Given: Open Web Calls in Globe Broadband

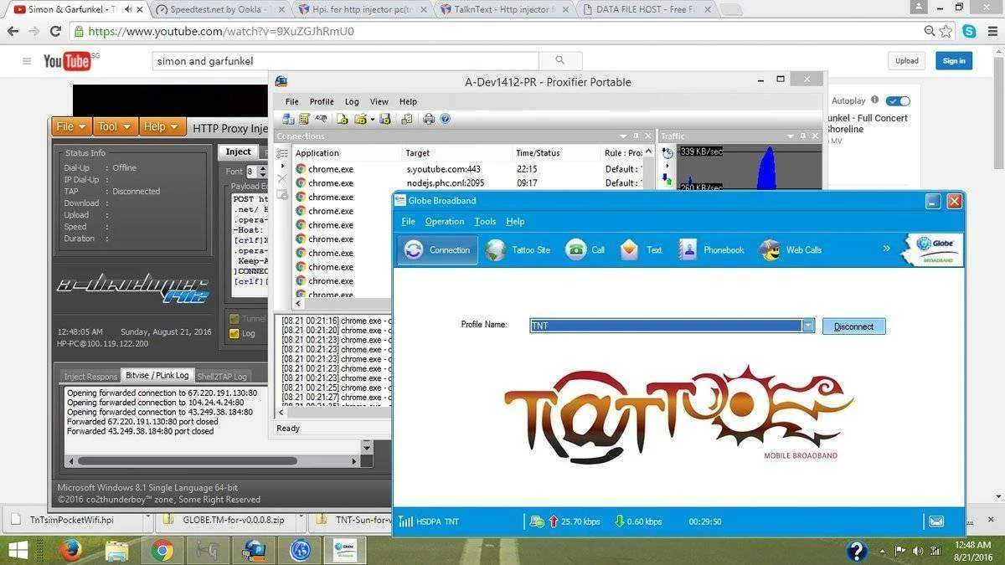Looking at the screenshot, I should pyautogui.click(x=791, y=249).
